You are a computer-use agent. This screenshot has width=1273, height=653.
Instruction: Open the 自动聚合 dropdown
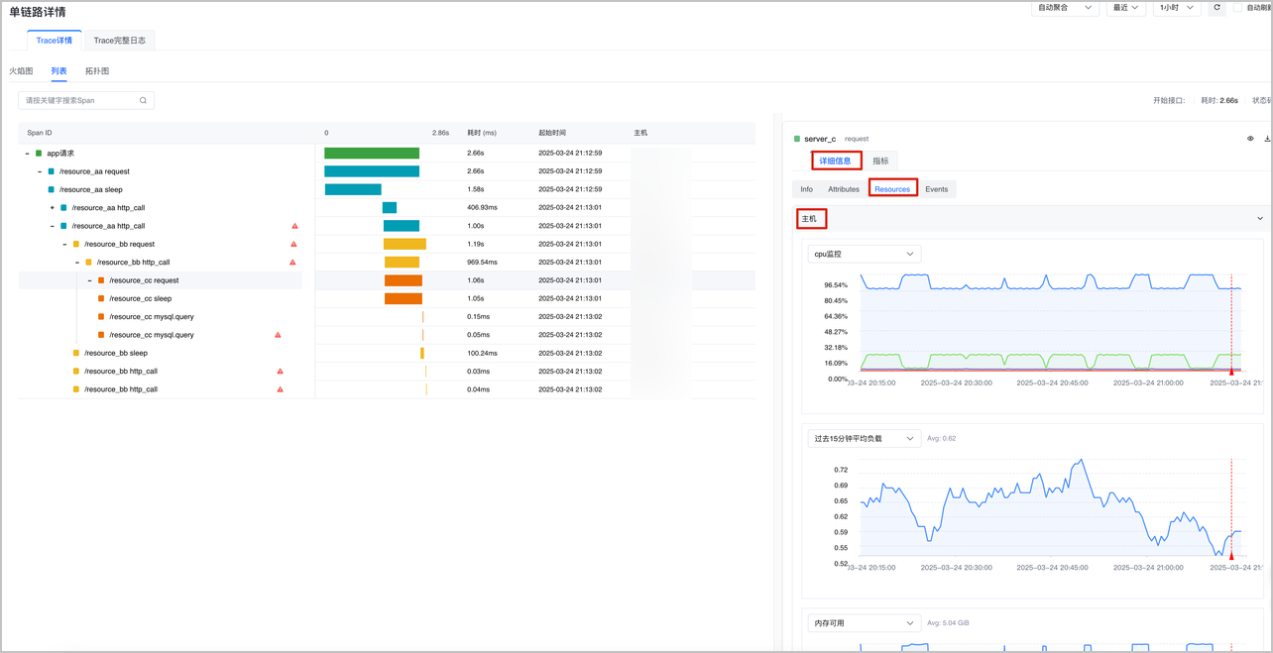click(1065, 7)
